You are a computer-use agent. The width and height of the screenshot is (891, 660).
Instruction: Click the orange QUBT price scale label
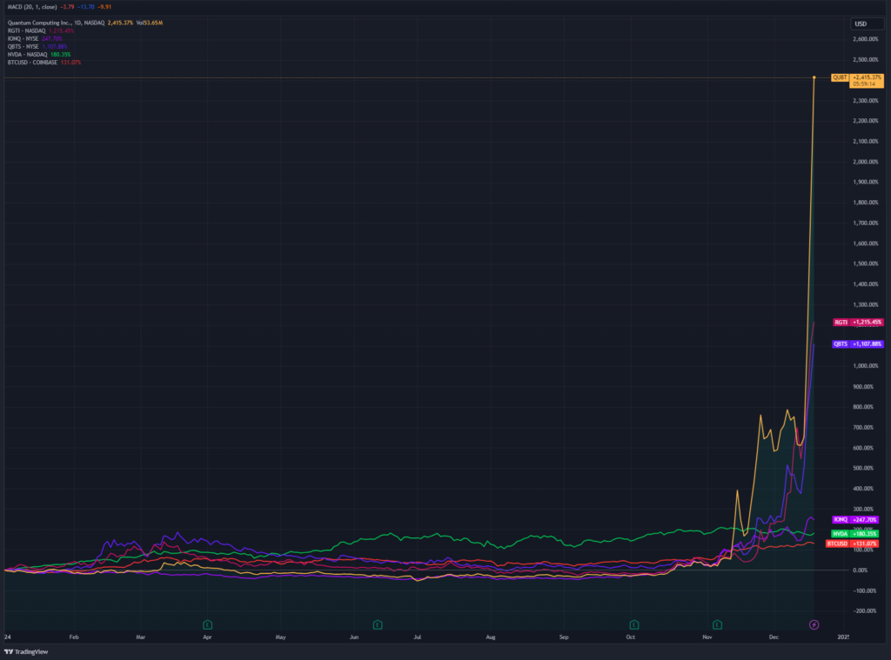[840, 77]
